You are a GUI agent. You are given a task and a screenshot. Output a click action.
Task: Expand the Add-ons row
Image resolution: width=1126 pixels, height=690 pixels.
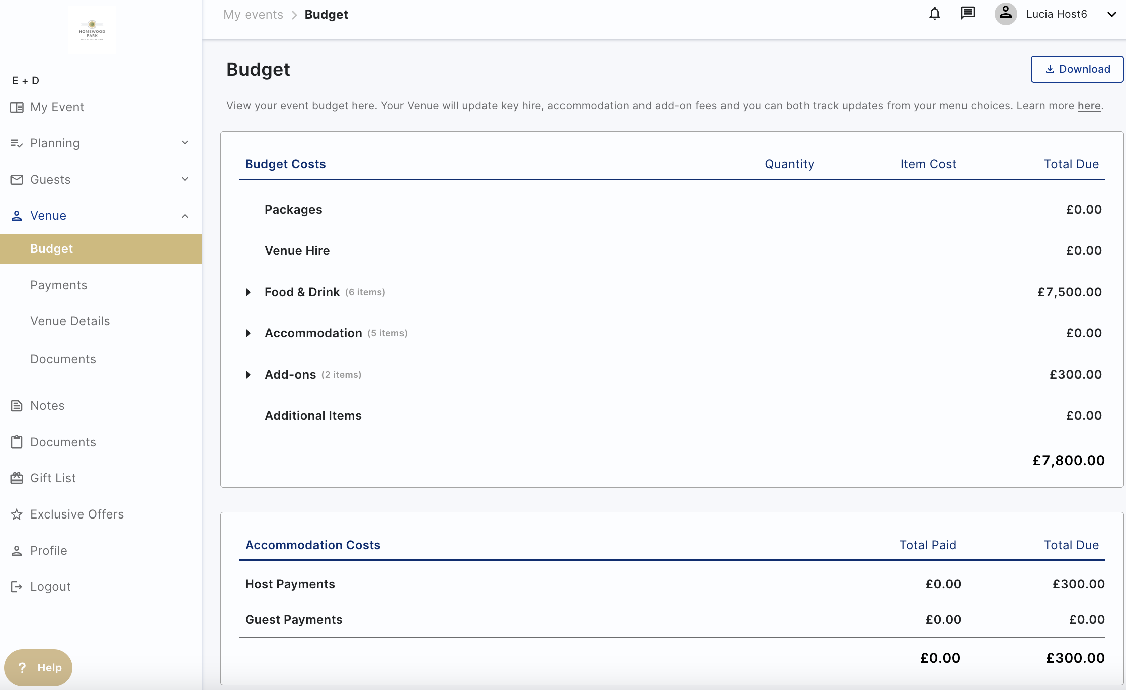[x=248, y=375]
